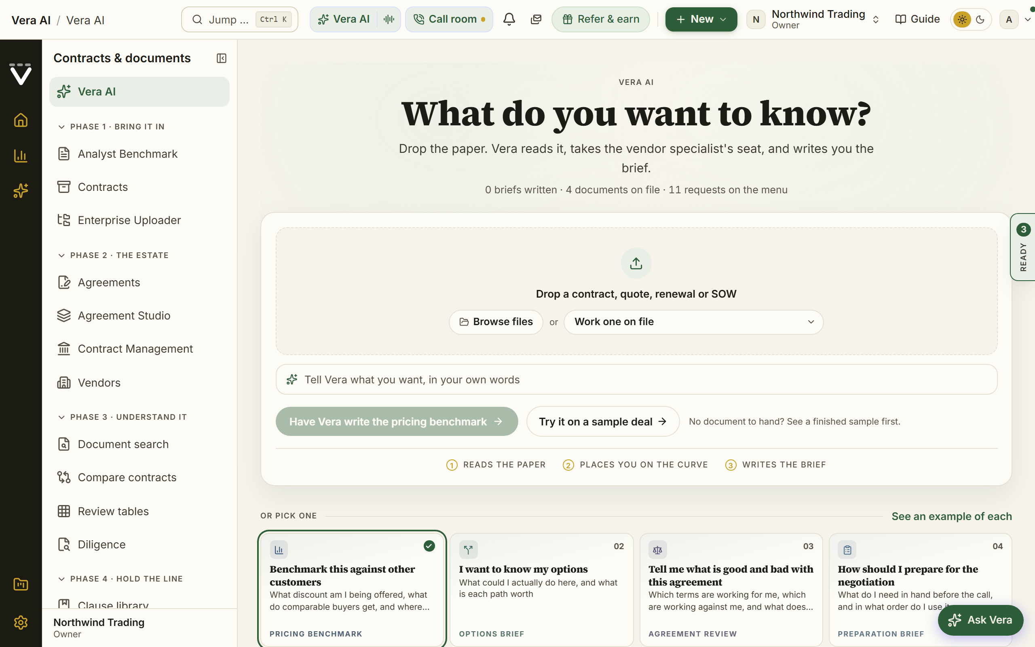Click the Vera AI button in top bar
This screenshot has height=647, width=1035.
coord(344,19)
